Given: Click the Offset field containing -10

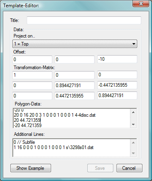Looking at the screenshot, I should [117, 59].
